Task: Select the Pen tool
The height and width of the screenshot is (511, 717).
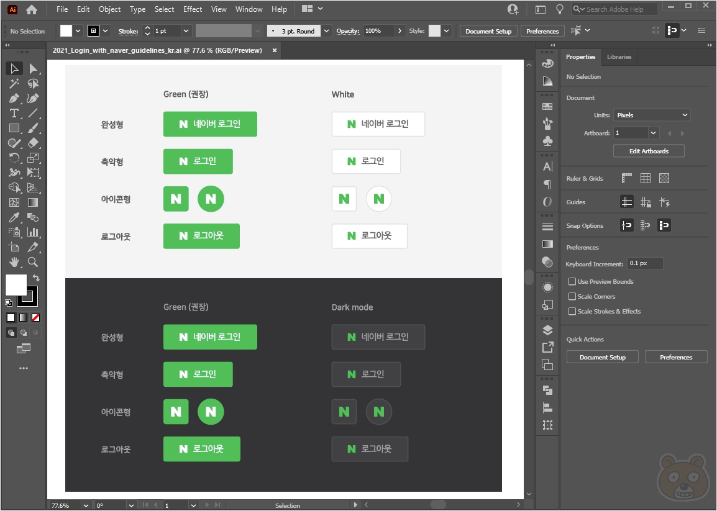Action: 14,98
